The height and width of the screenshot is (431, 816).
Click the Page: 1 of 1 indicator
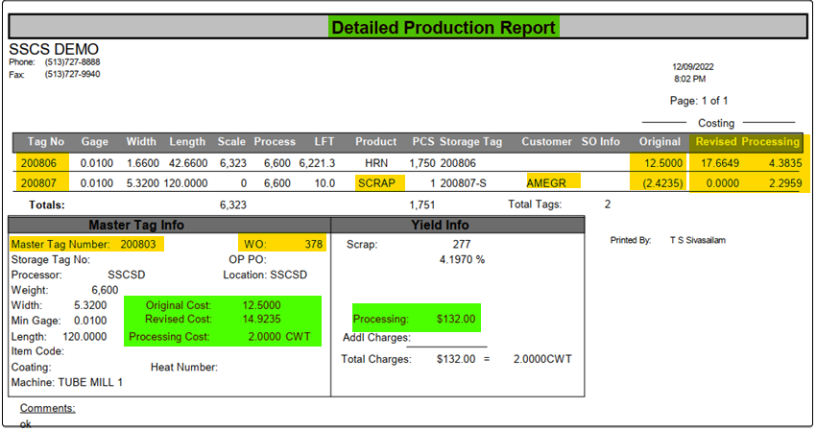pos(699,101)
